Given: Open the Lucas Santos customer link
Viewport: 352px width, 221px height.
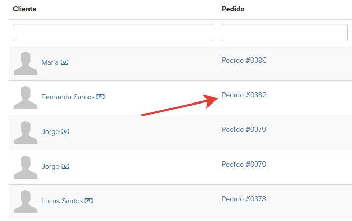Looking at the screenshot, I should (62, 201).
